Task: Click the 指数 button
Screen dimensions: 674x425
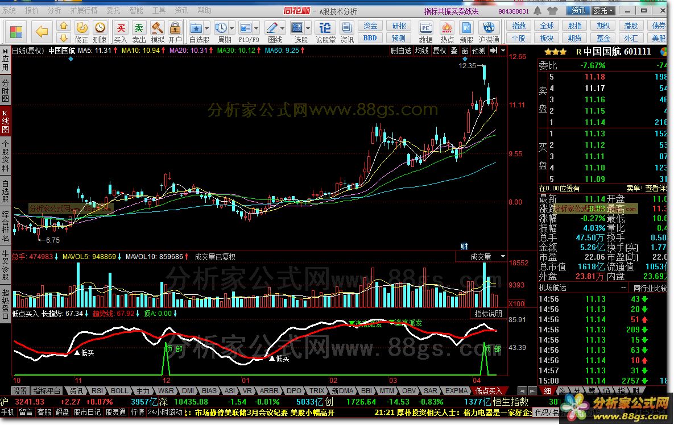Action: (519, 26)
